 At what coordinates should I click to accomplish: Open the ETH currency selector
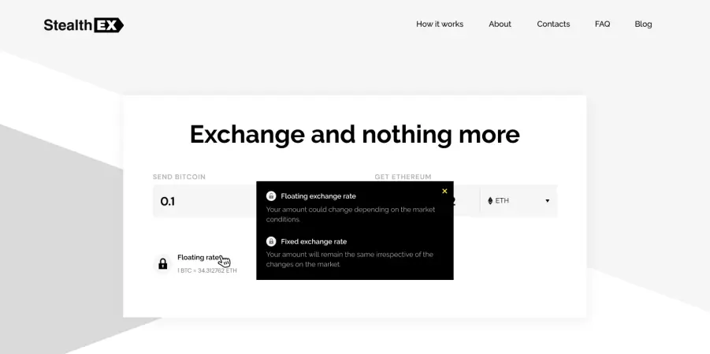(519, 201)
